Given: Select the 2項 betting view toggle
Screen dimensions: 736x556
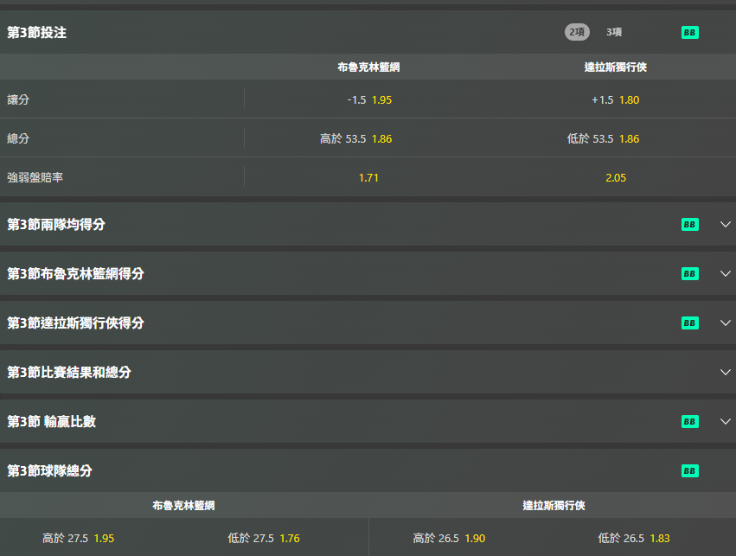Looking at the screenshot, I should point(577,32).
